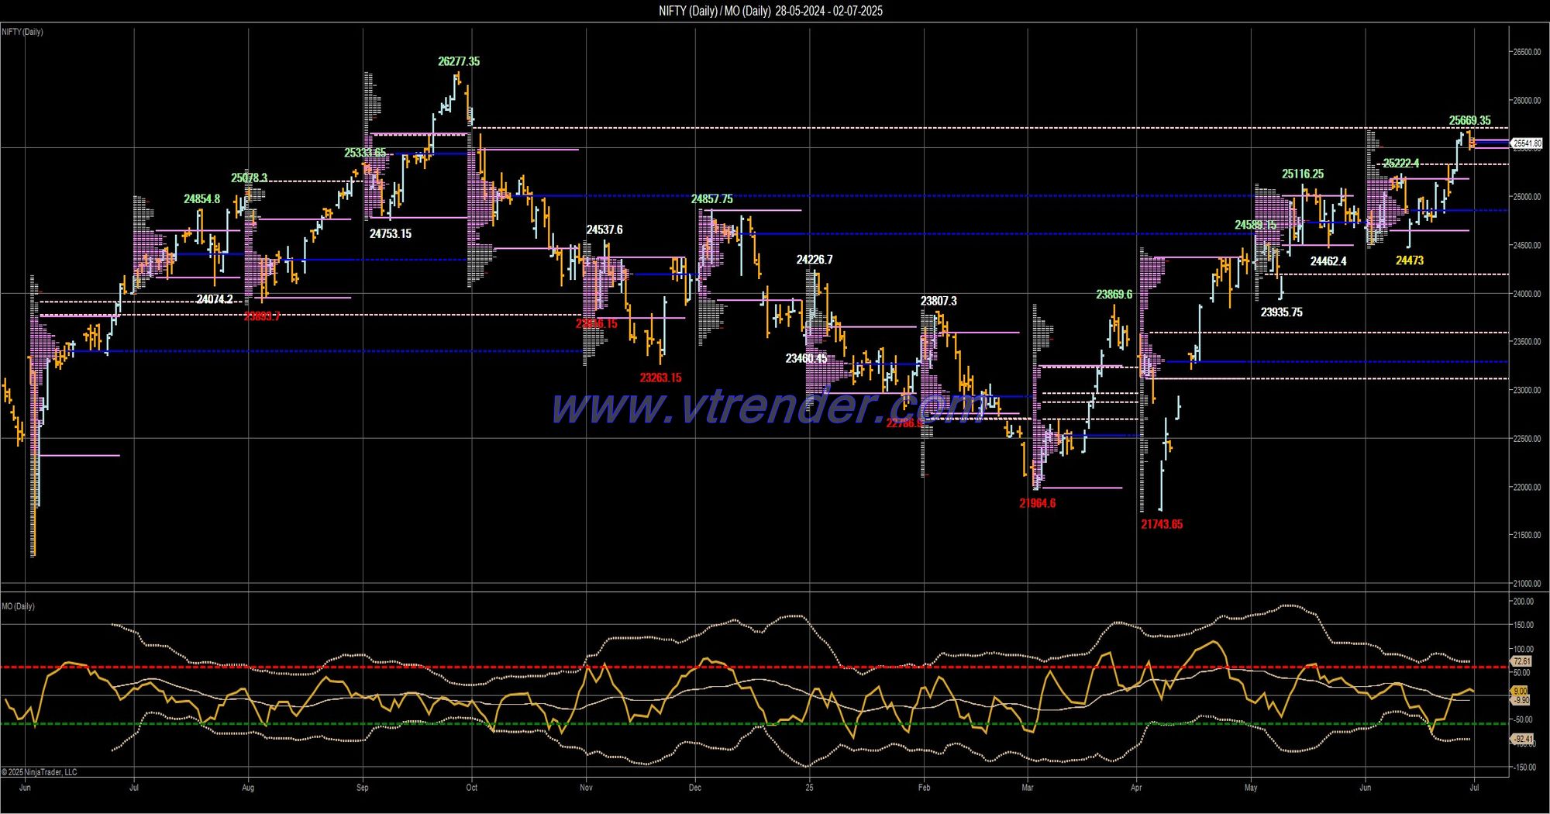Click the 21000.00 price axis label
This screenshot has height=814, width=1550.
(1527, 584)
